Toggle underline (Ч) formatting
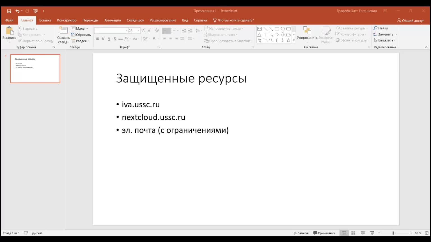 point(109,39)
